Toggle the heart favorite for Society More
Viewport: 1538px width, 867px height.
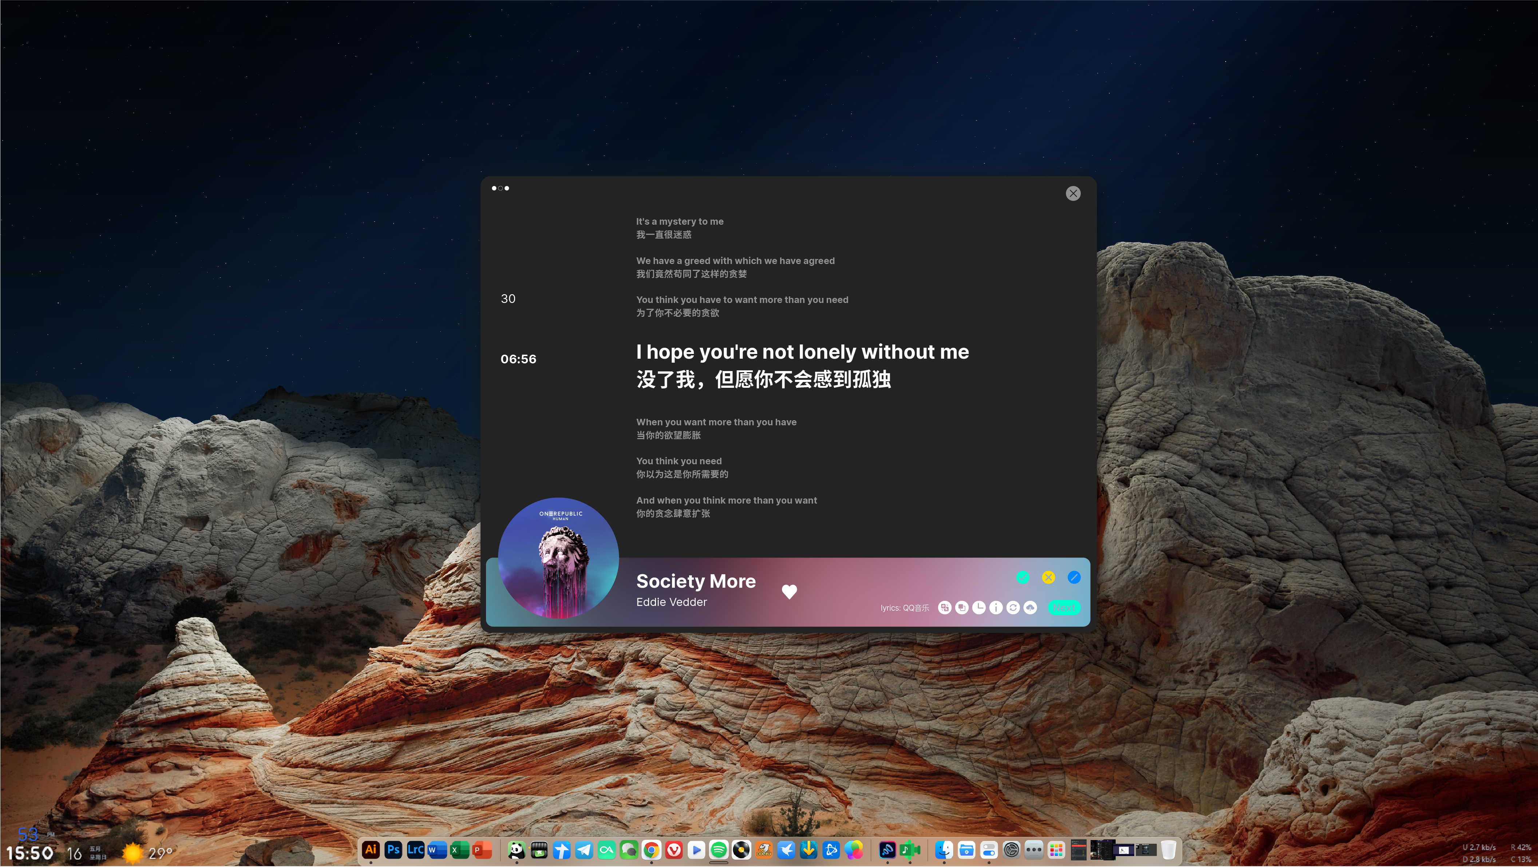(789, 592)
